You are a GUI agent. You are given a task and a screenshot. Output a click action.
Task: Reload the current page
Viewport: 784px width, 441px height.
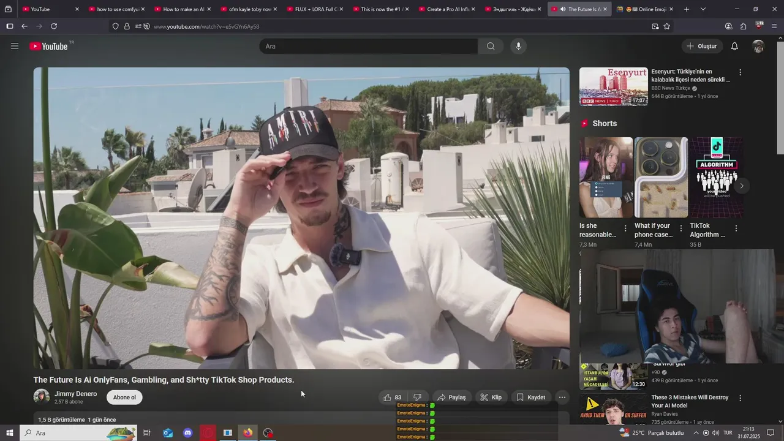click(x=54, y=26)
